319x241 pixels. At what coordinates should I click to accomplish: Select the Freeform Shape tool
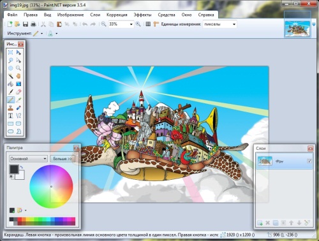tap(19, 131)
